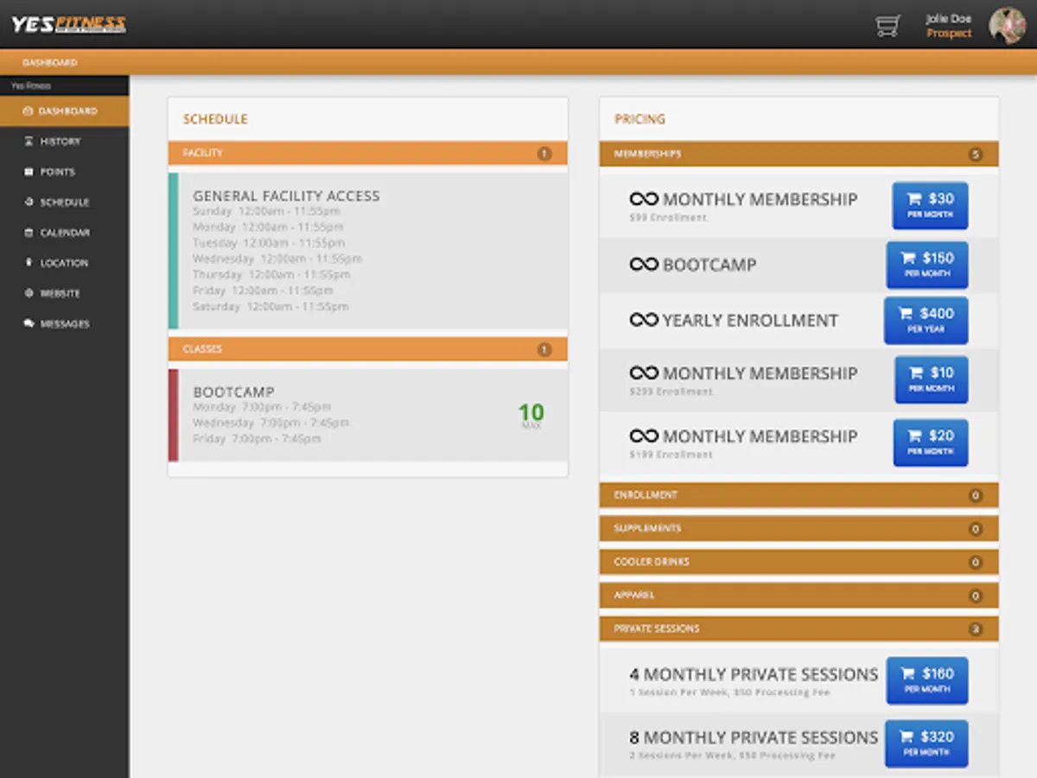Select Dashboard in the sidebar

pos(65,112)
